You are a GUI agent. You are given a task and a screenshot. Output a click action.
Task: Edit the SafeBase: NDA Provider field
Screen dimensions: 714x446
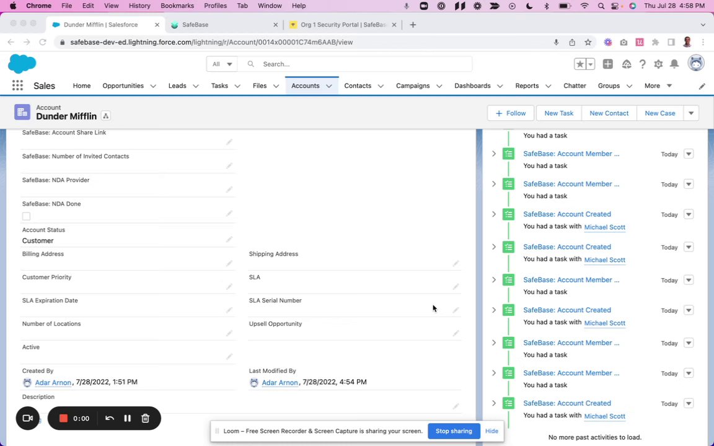pos(229,190)
